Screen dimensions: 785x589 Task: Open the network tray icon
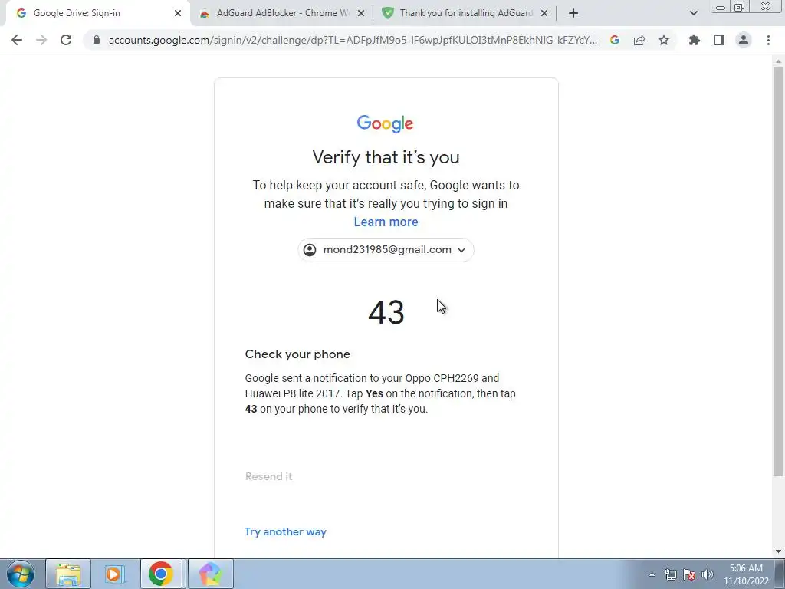pos(670,574)
